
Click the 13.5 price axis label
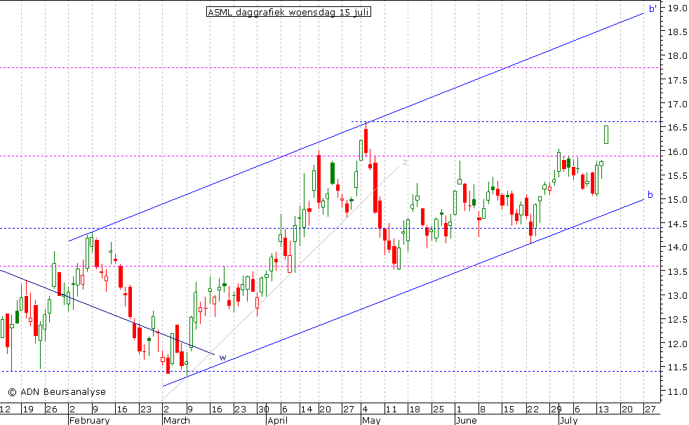click(x=677, y=272)
